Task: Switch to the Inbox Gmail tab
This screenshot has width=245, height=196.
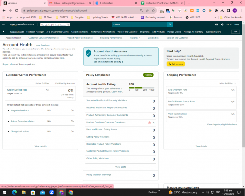Action: pyautogui.click(x=71, y=3)
